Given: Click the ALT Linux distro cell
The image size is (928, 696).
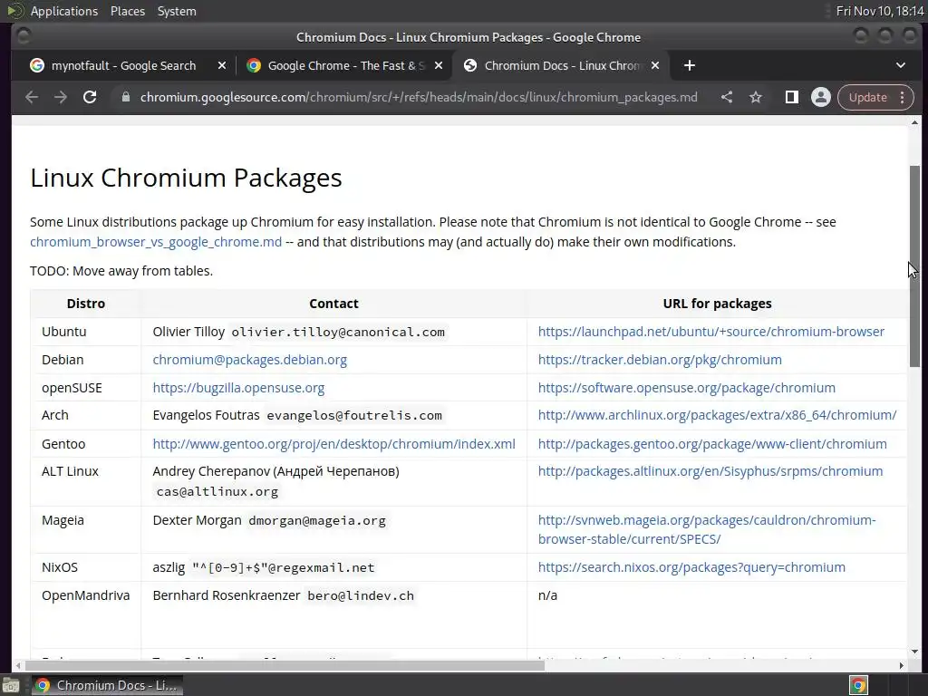Looking at the screenshot, I should tap(86, 482).
